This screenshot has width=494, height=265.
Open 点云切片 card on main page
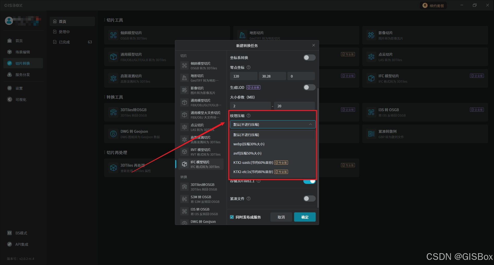pyautogui.click(x=425, y=57)
